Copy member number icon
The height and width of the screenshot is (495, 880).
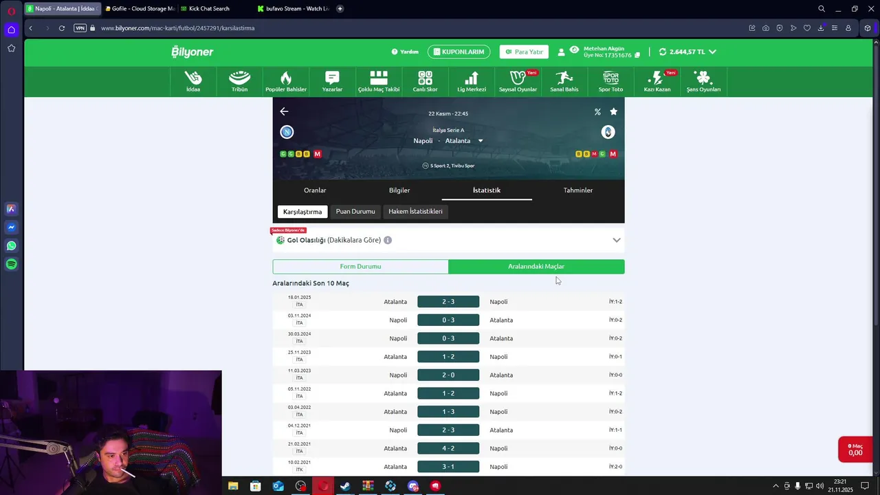[x=637, y=55]
